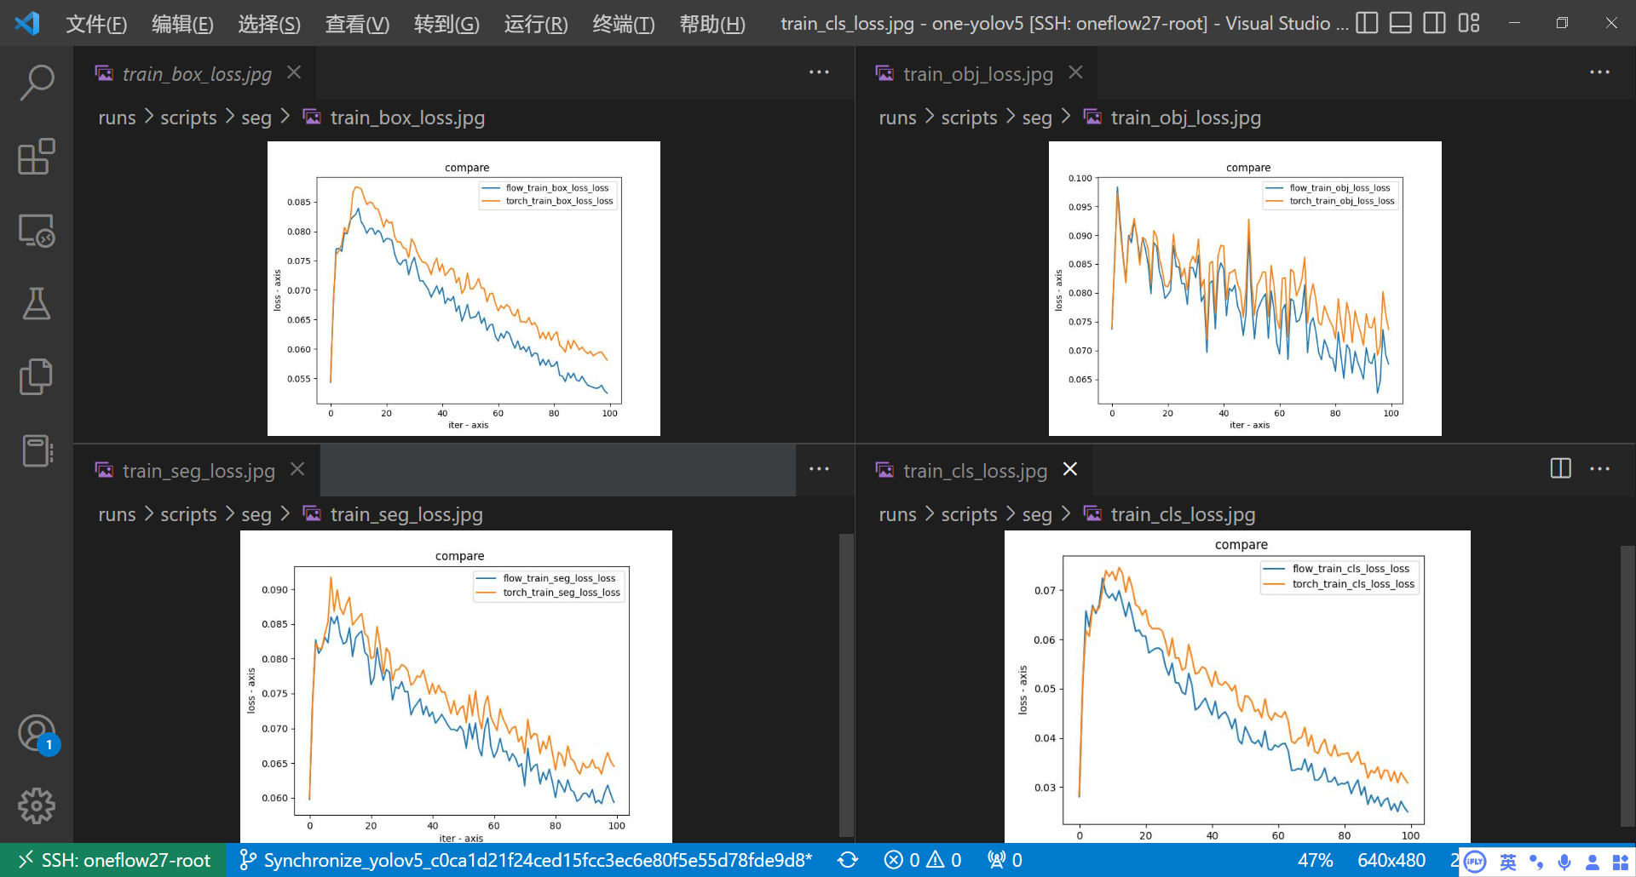Open the Search view in the activity bar

(x=35, y=82)
